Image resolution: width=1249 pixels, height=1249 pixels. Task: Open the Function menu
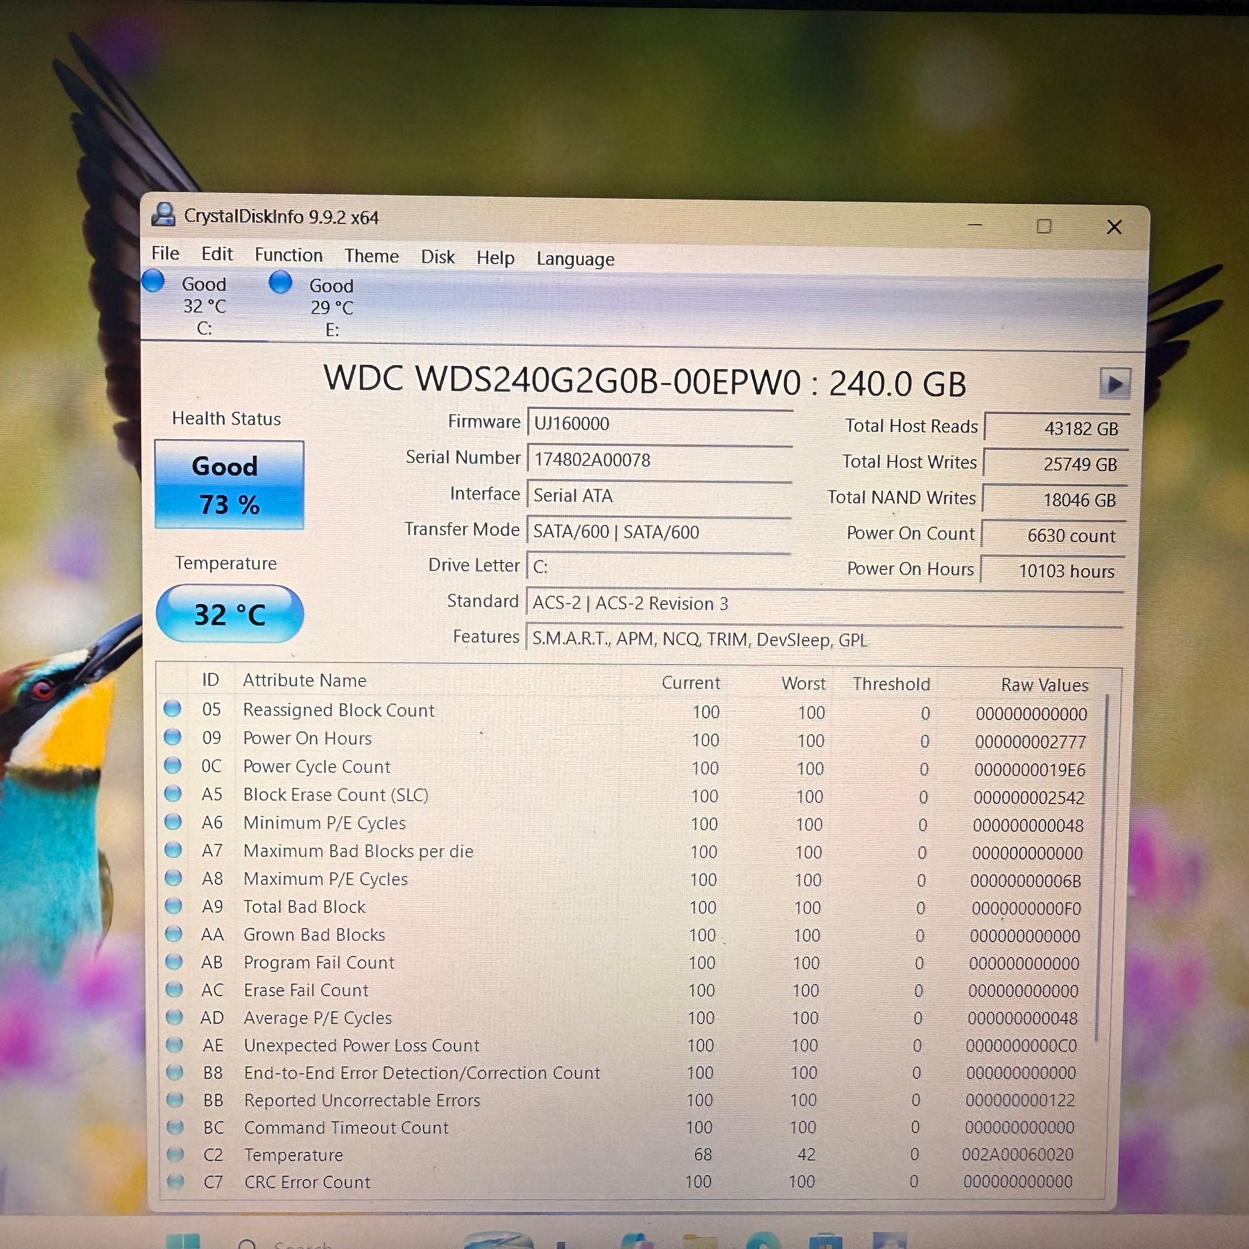[288, 255]
